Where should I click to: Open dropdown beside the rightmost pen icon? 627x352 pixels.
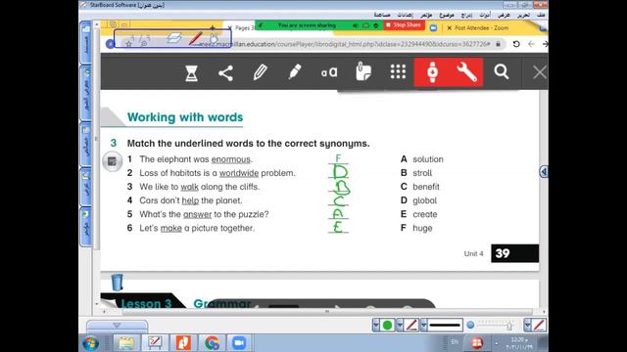pos(527,326)
